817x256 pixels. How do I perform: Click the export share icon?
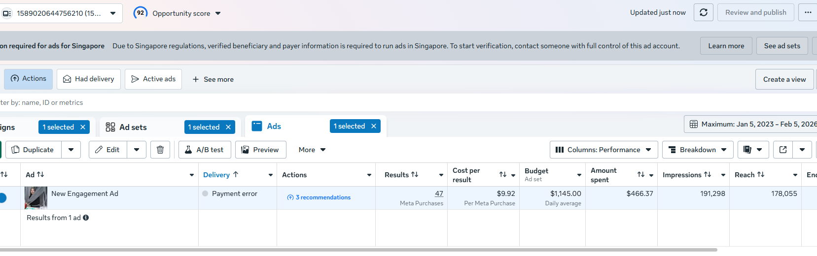point(783,150)
